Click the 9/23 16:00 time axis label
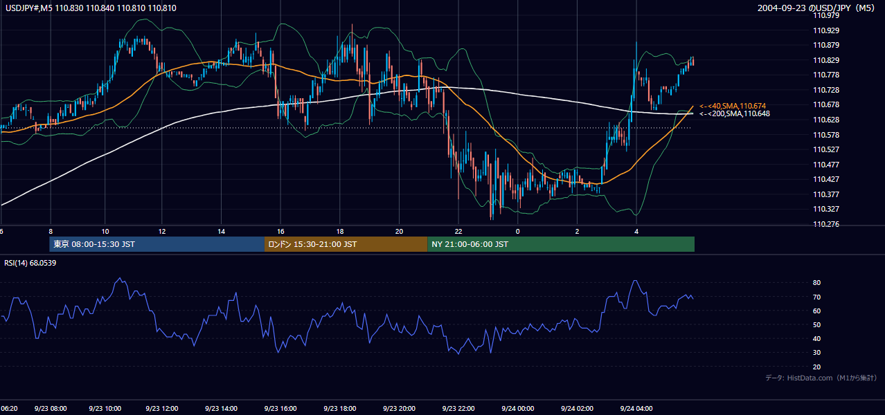Image resolution: width=885 pixels, height=415 pixels. point(282,409)
